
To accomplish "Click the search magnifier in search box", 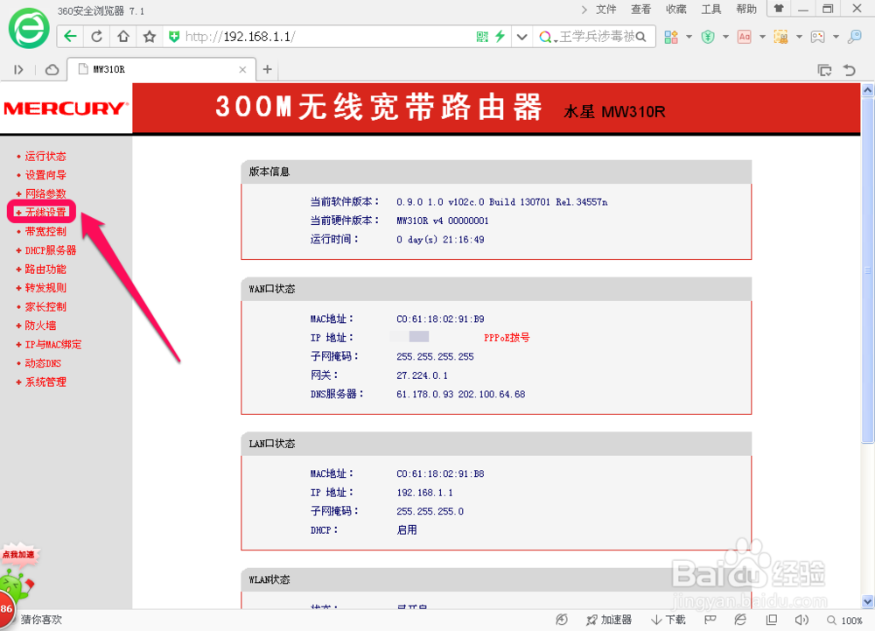I will tap(641, 37).
